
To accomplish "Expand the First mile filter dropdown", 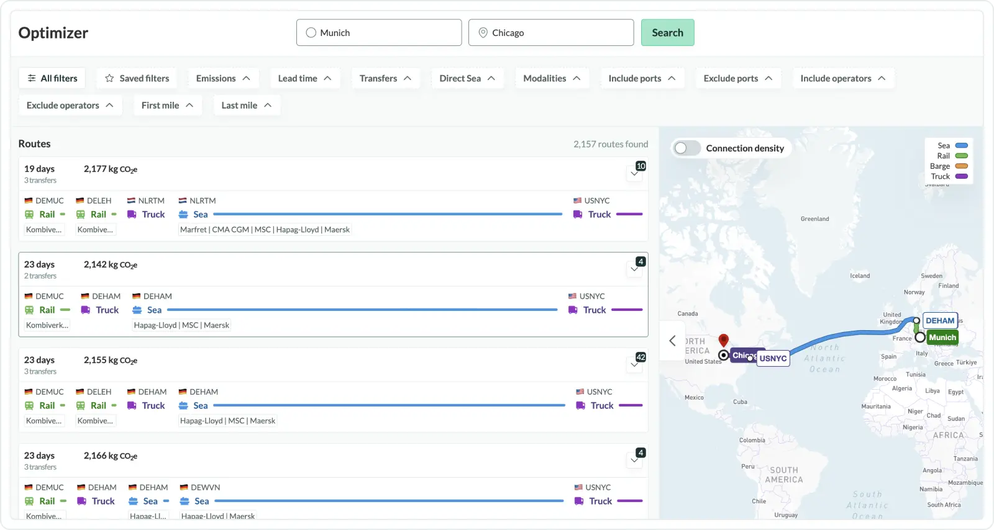I will click(167, 106).
